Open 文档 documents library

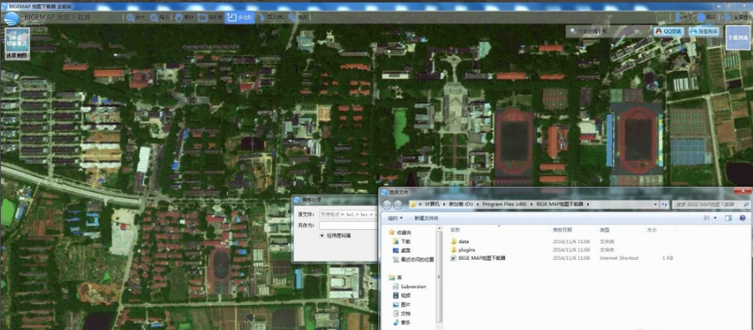tap(401, 313)
